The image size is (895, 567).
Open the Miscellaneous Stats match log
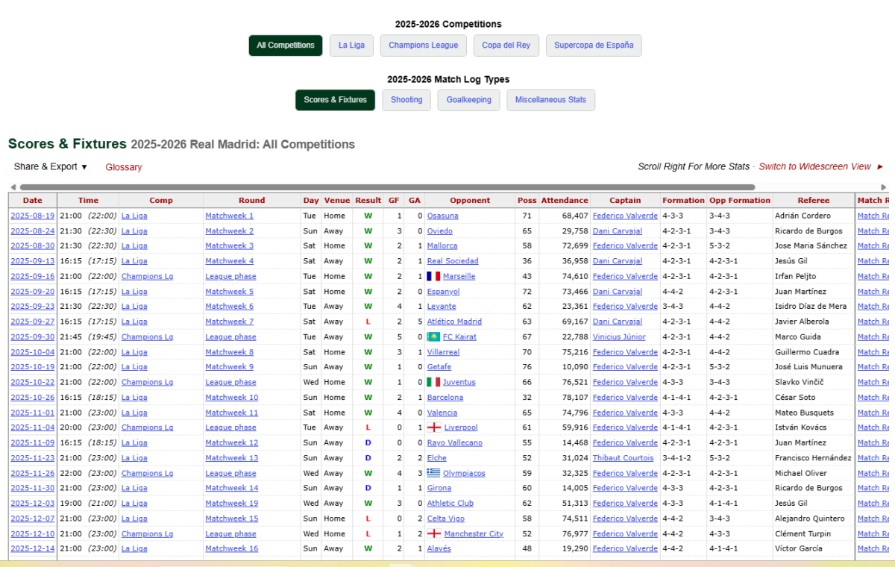551,100
